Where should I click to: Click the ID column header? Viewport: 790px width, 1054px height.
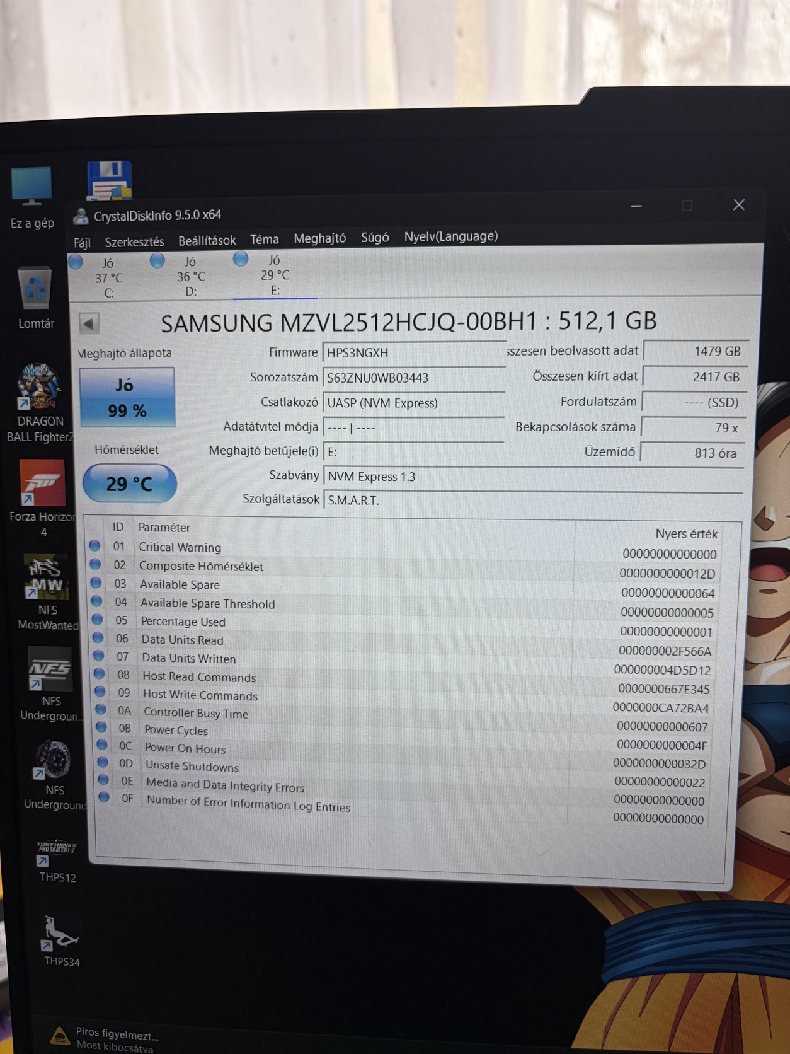coord(118,526)
